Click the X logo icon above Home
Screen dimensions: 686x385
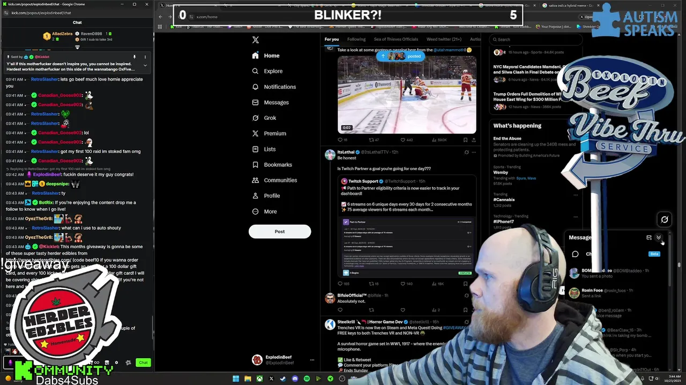tap(256, 40)
